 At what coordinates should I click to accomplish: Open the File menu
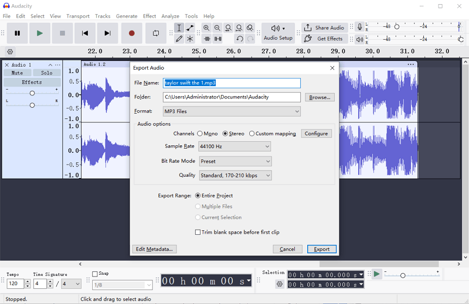6,16
